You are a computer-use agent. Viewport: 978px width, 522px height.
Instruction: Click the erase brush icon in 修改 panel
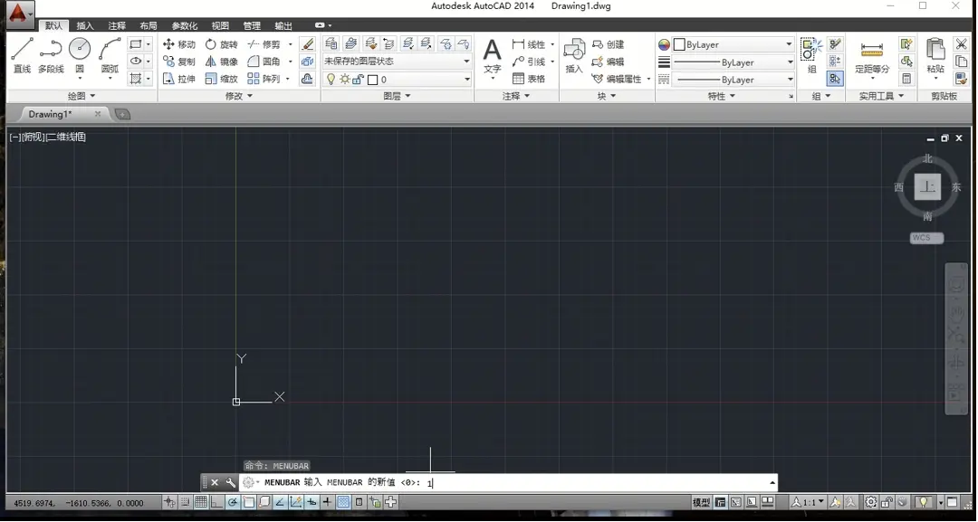tap(308, 44)
